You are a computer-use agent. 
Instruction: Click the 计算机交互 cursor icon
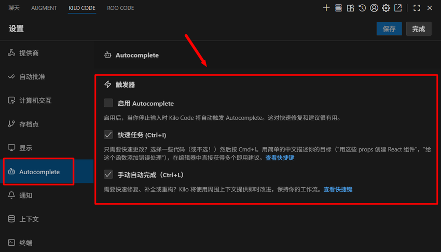click(x=11, y=100)
